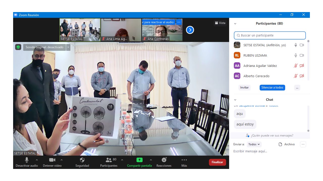Click disabled camera icon for Alberto Cerecedo
Image resolution: width=323 pixels, height=181 pixels.
click(x=302, y=76)
